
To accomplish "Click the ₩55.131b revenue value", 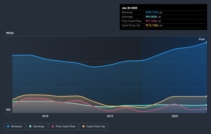I will [152, 12].
